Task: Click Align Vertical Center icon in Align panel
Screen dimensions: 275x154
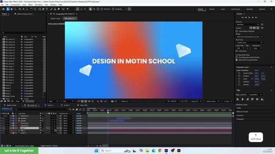Action: click(257, 99)
